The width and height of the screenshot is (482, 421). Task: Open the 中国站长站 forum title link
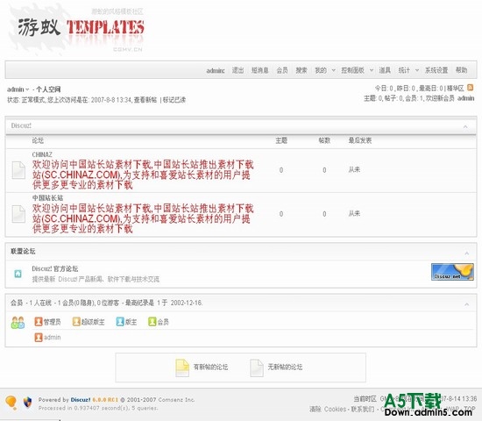point(47,198)
